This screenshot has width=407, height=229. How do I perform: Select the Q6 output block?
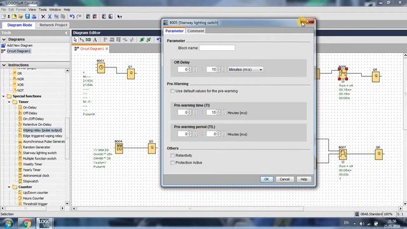379,154
